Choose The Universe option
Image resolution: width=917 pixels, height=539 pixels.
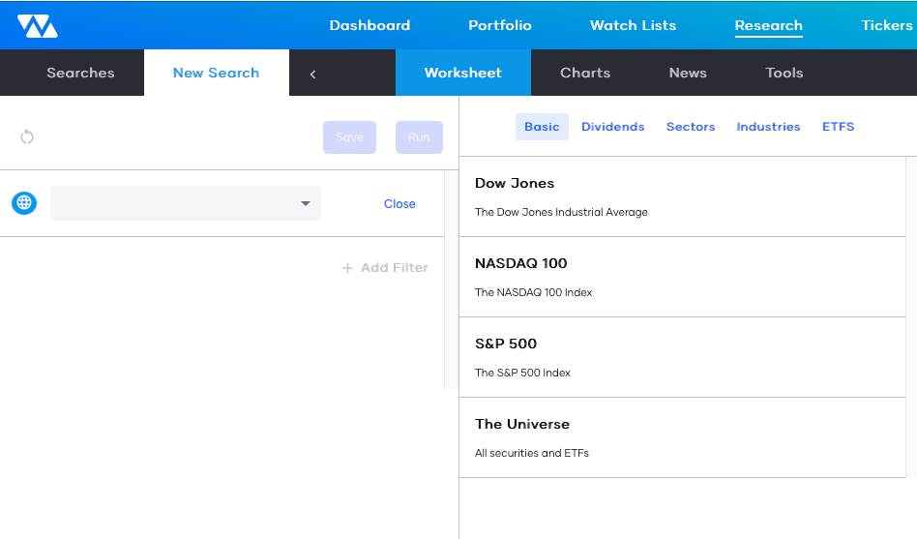point(683,437)
